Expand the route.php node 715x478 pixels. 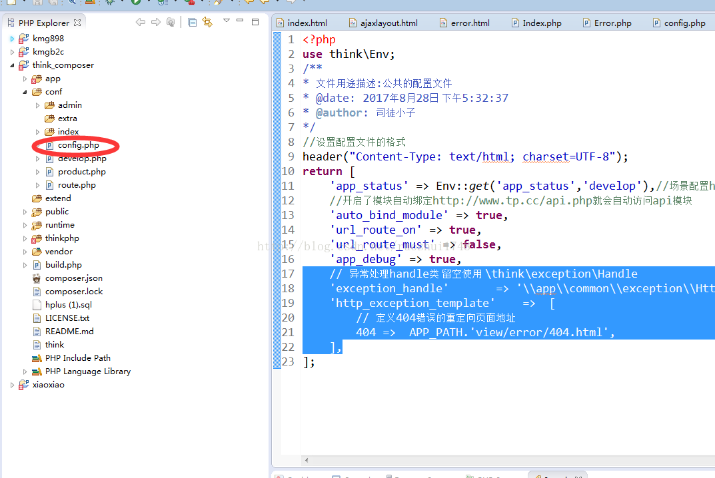click(38, 185)
